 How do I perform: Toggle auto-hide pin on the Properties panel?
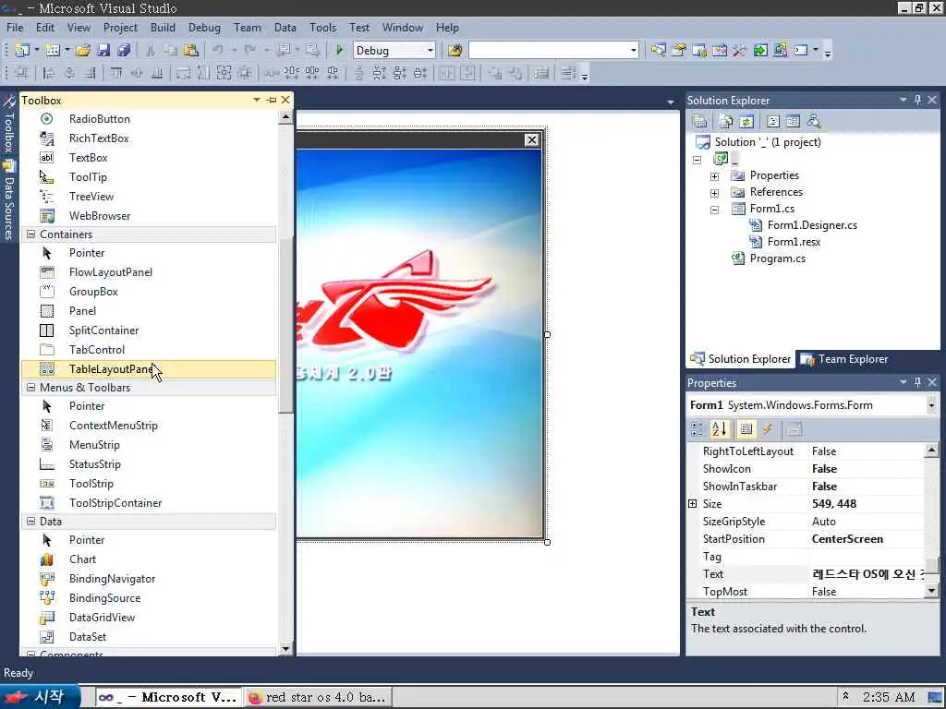[x=917, y=382]
